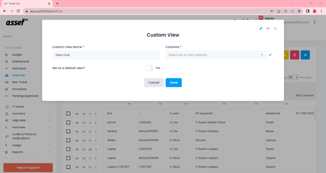The height and width of the screenshot is (173, 326).
Task: Select the checkbox for test row
Action: pyautogui.click(x=68, y=114)
